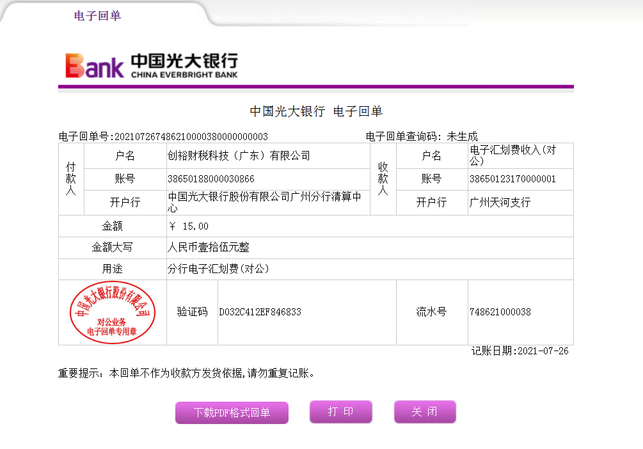Click payer account number 38650188000030866
The height and width of the screenshot is (449, 643).
click(210, 179)
